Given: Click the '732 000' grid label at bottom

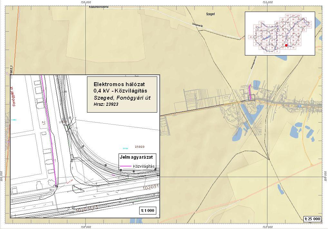Looking at the screenshot, I should pos(267,227).
